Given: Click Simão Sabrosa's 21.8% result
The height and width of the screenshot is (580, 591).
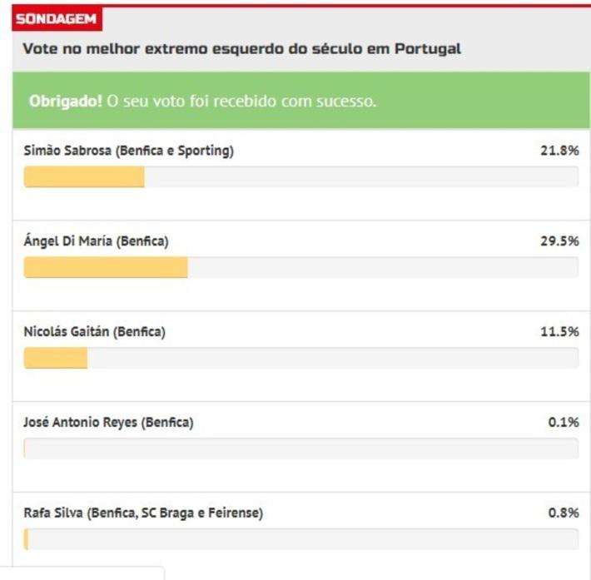Looking at the screenshot, I should [559, 151].
